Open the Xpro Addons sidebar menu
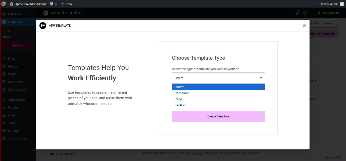The width and height of the screenshot is (346, 161). (x=17, y=90)
